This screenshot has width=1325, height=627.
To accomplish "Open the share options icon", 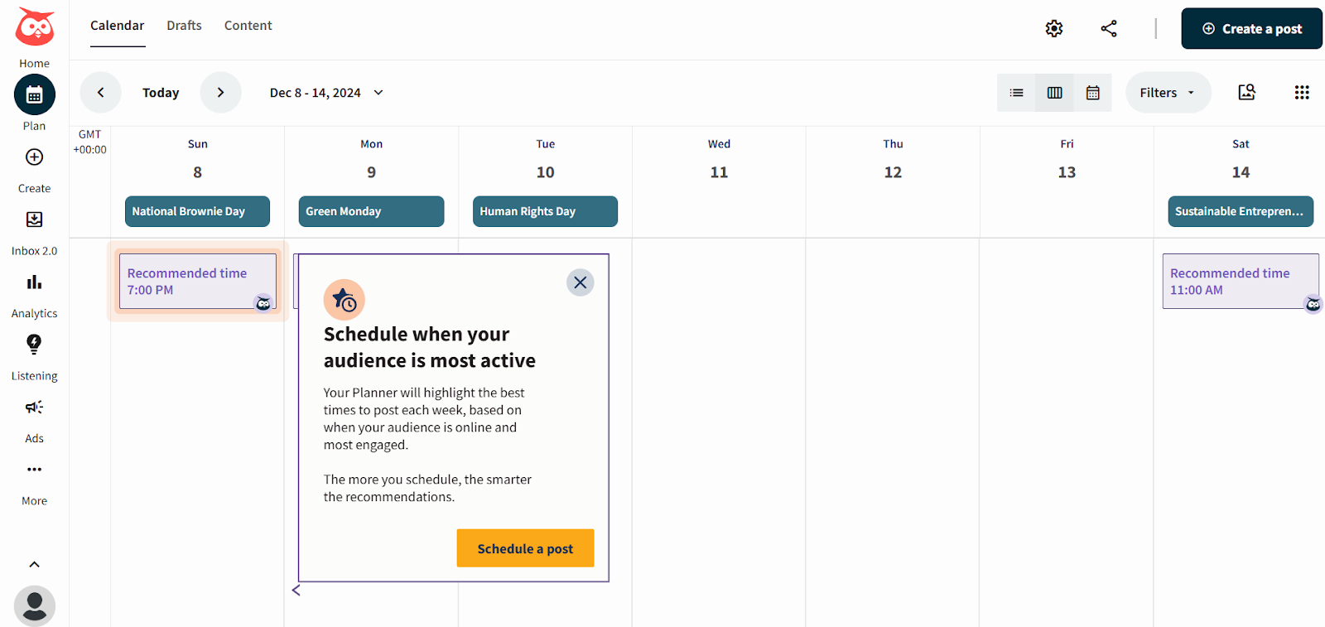I will point(1110,27).
